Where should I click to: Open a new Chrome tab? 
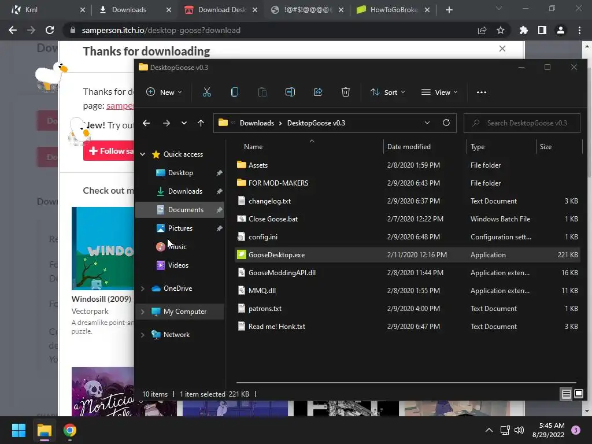tap(449, 10)
